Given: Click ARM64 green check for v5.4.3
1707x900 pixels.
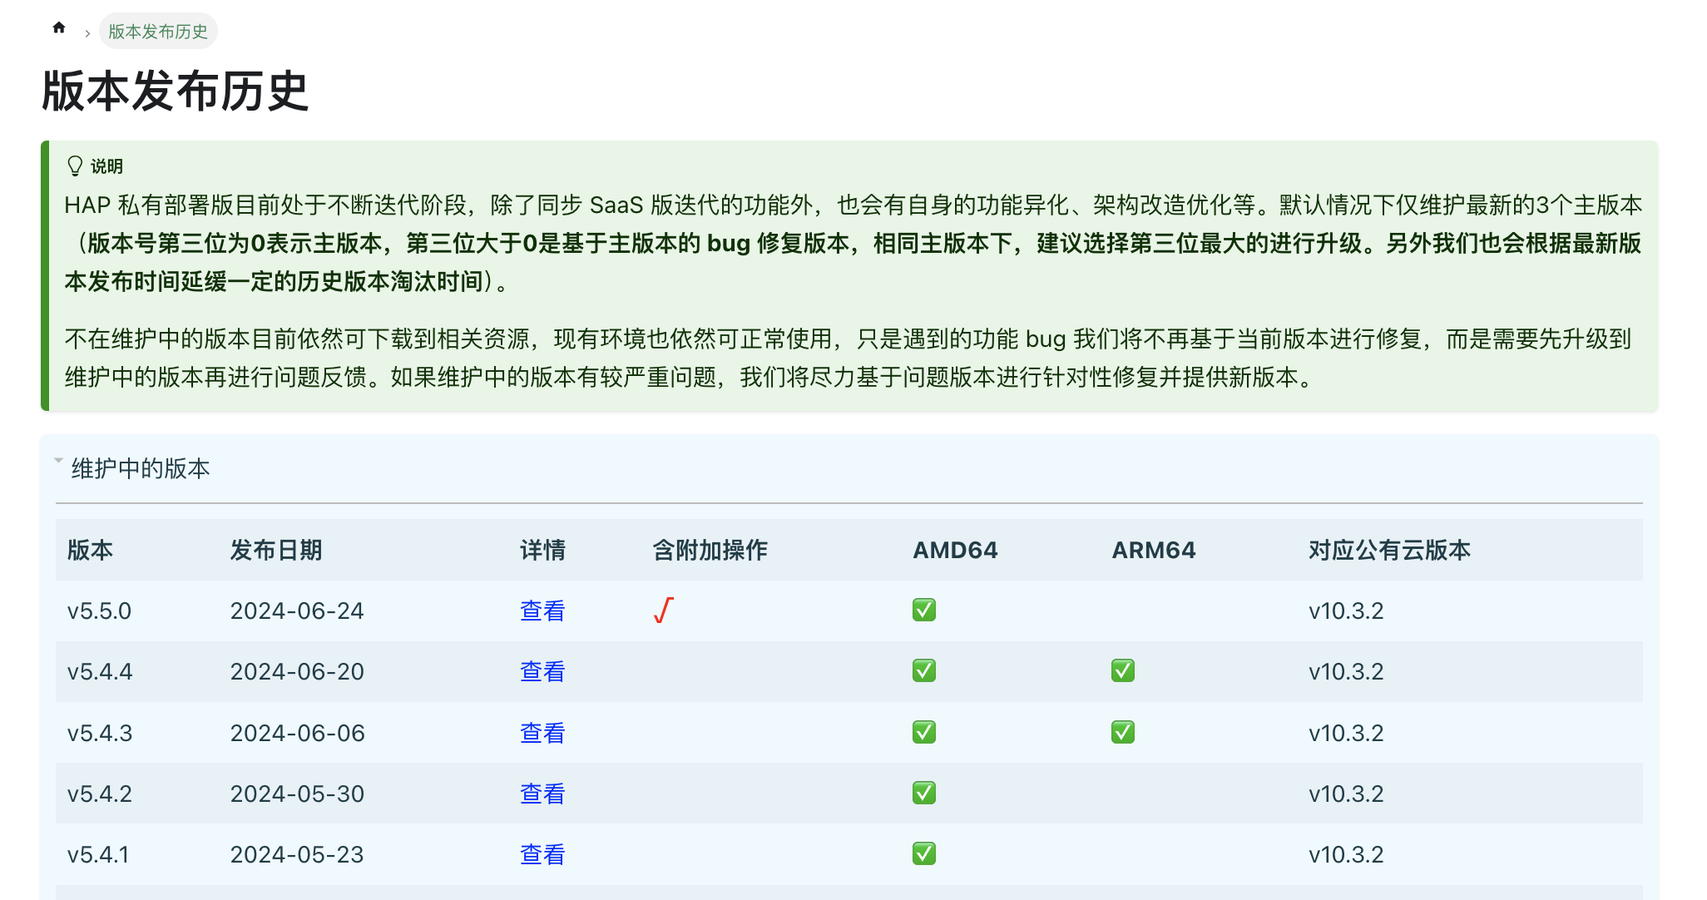Looking at the screenshot, I should tap(1122, 732).
